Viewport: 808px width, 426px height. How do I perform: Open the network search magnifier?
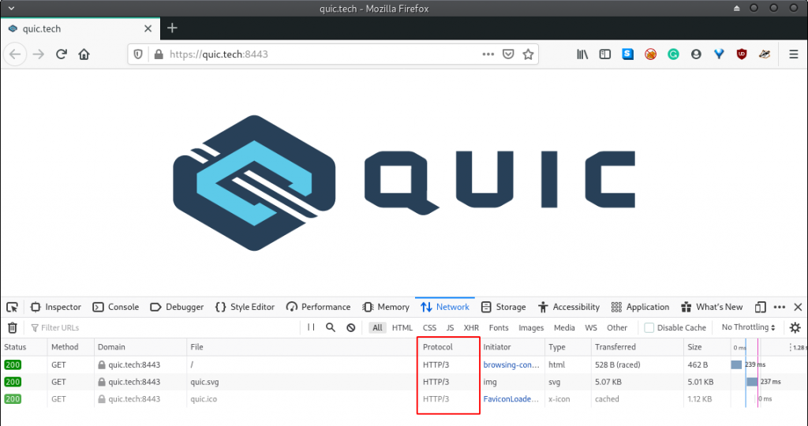(331, 327)
